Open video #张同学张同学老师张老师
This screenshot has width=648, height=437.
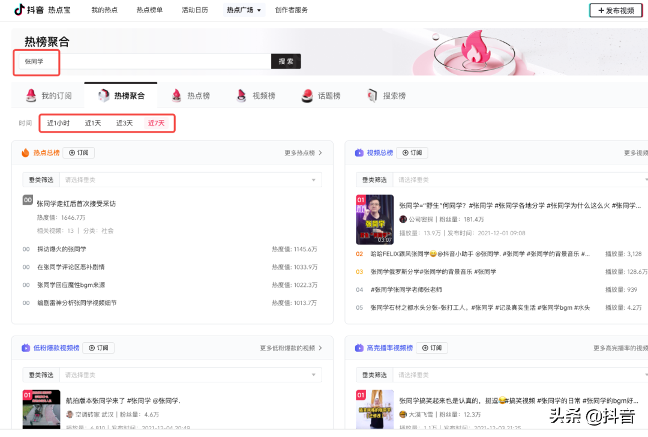point(406,289)
